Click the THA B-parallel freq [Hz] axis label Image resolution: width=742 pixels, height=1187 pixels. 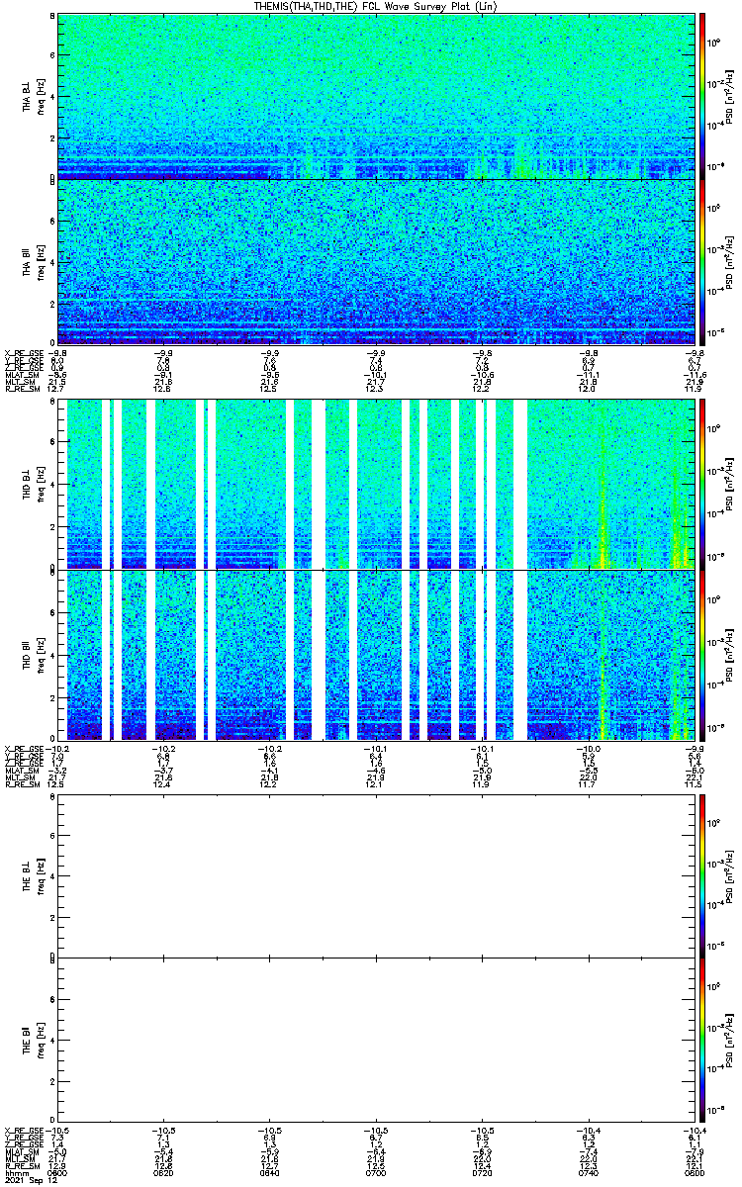(40, 261)
